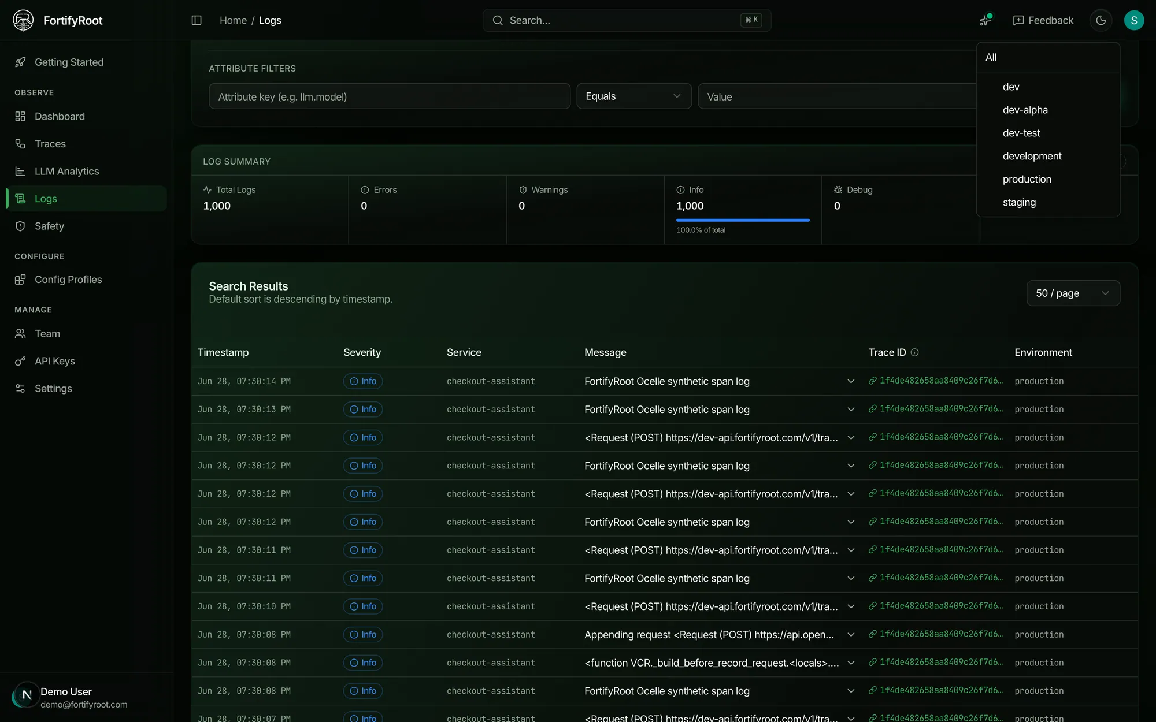Open the S user avatar
The image size is (1156, 722).
[x=1133, y=20]
